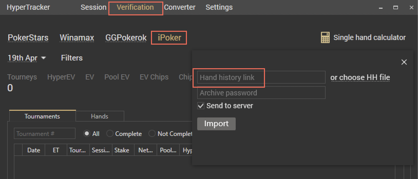Viewport: 418px width, 179px height.
Task: Choose HH file link
Action: coord(360,77)
